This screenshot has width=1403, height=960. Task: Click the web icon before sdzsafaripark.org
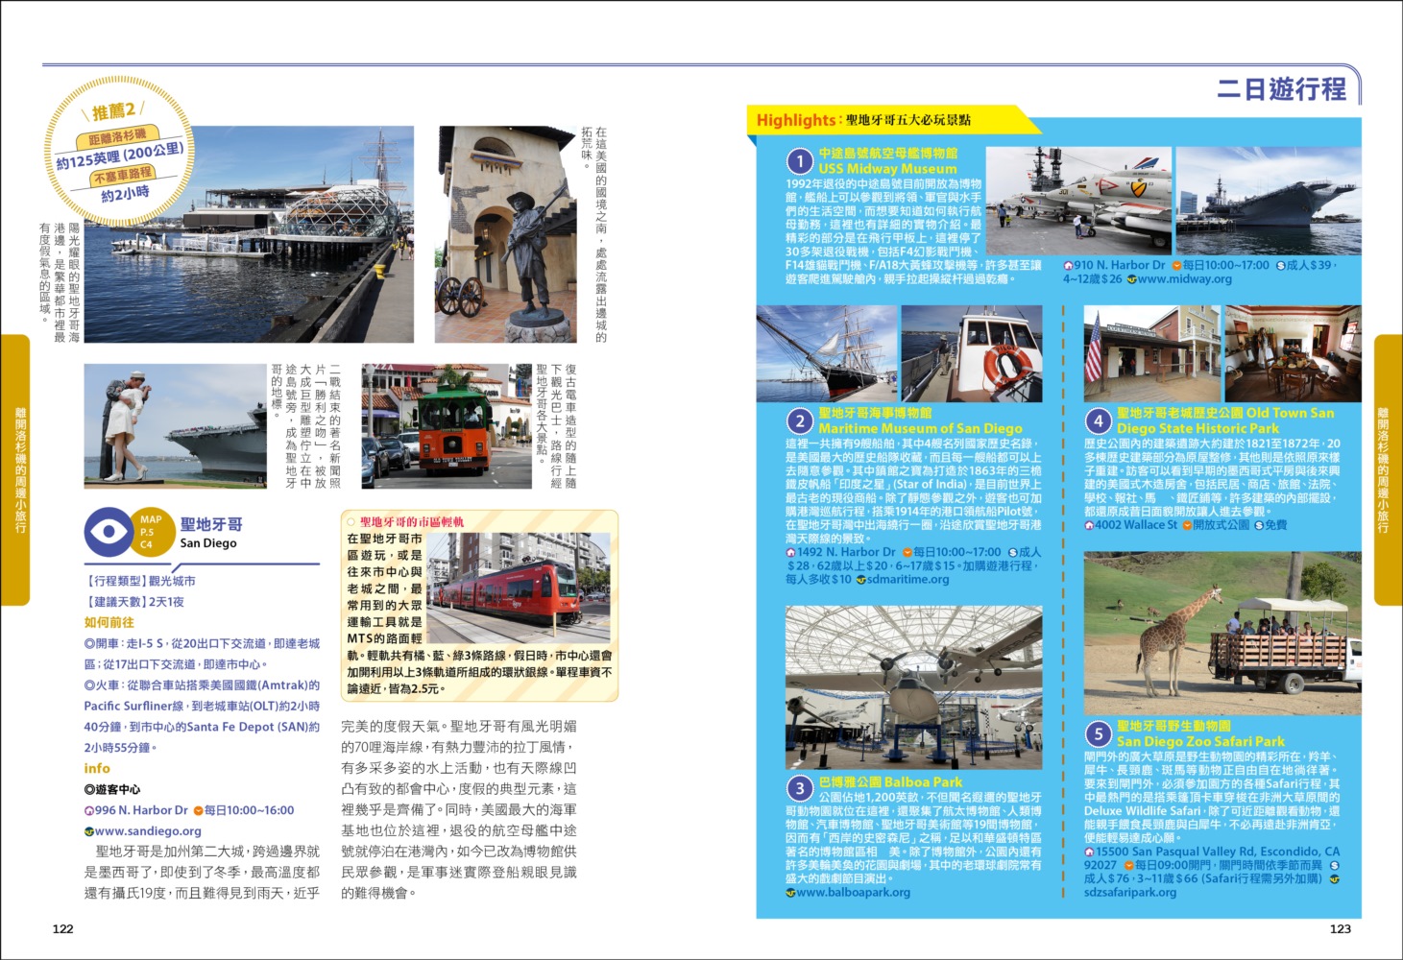coord(1334,879)
